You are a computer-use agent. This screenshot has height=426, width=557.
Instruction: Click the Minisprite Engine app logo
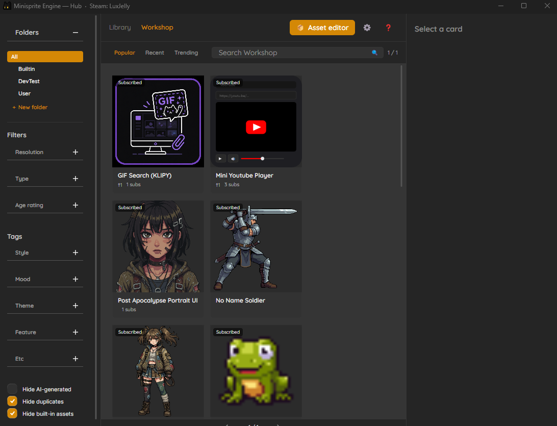[x=7, y=6]
